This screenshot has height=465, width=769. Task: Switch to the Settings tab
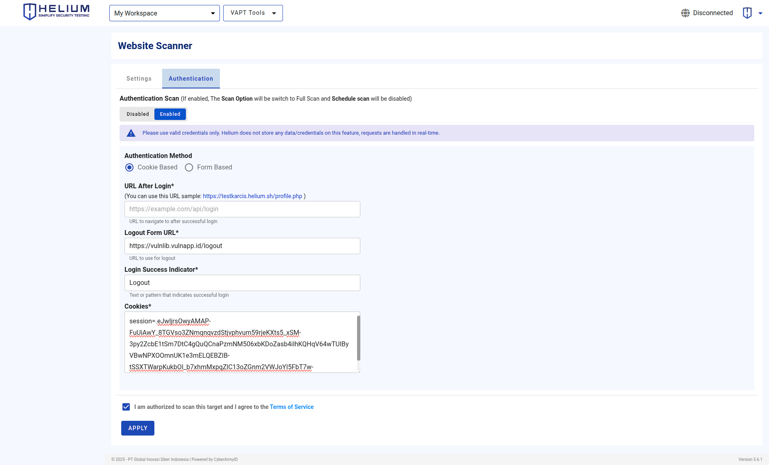coord(139,79)
